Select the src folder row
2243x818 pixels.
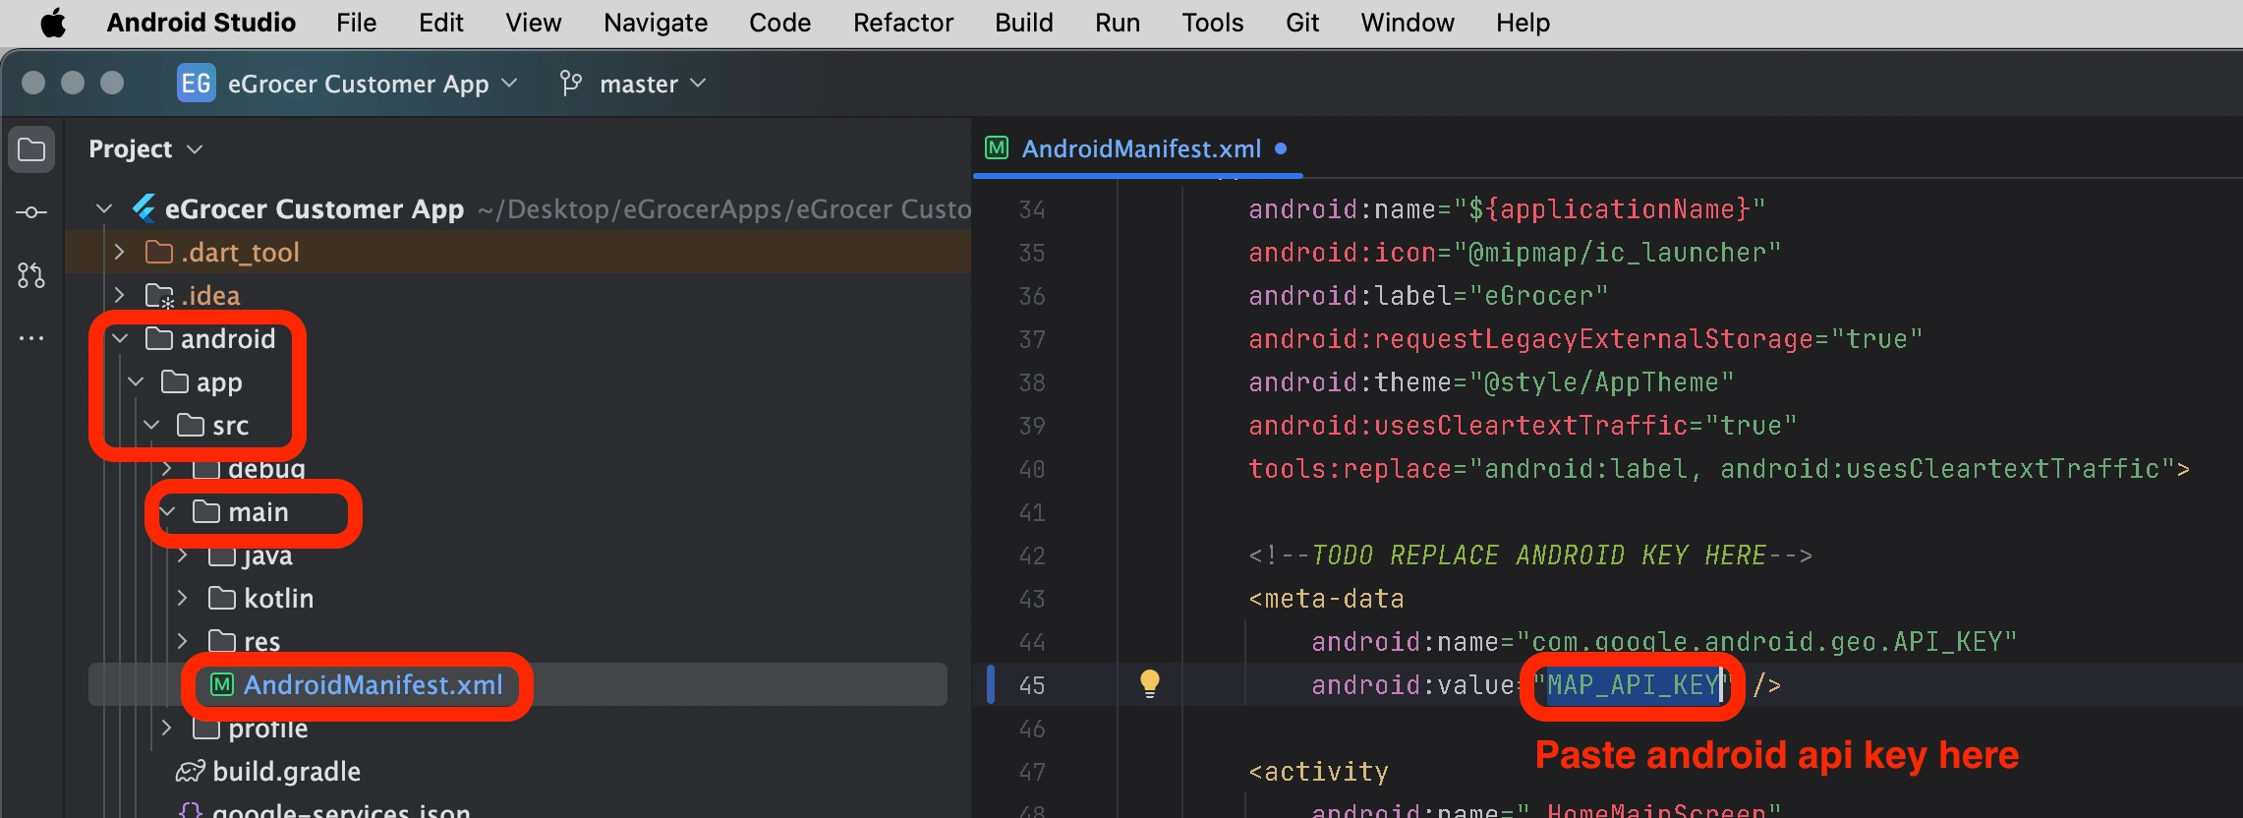pyautogui.click(x=518, y=425)
